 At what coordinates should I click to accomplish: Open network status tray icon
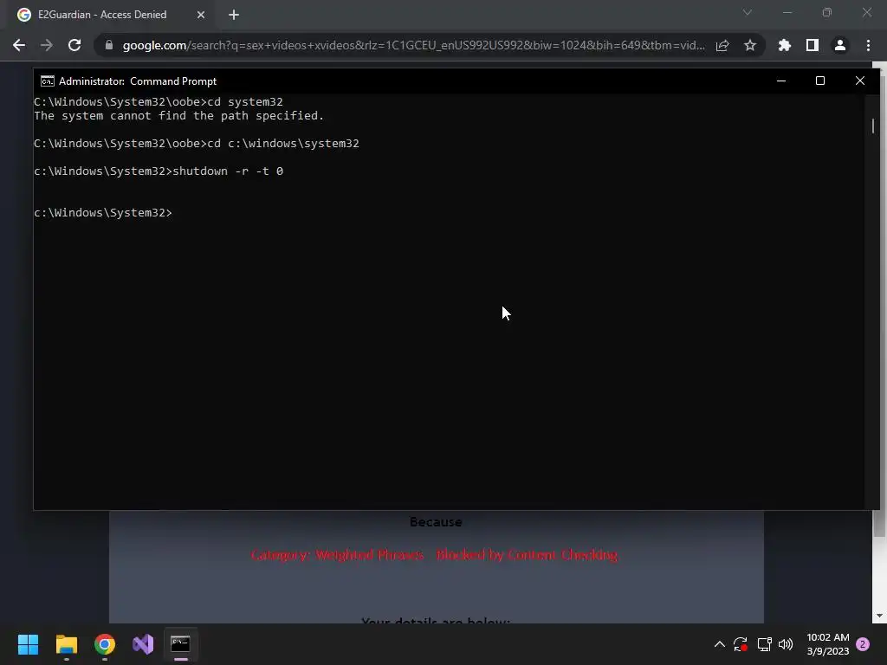(764, 644)
